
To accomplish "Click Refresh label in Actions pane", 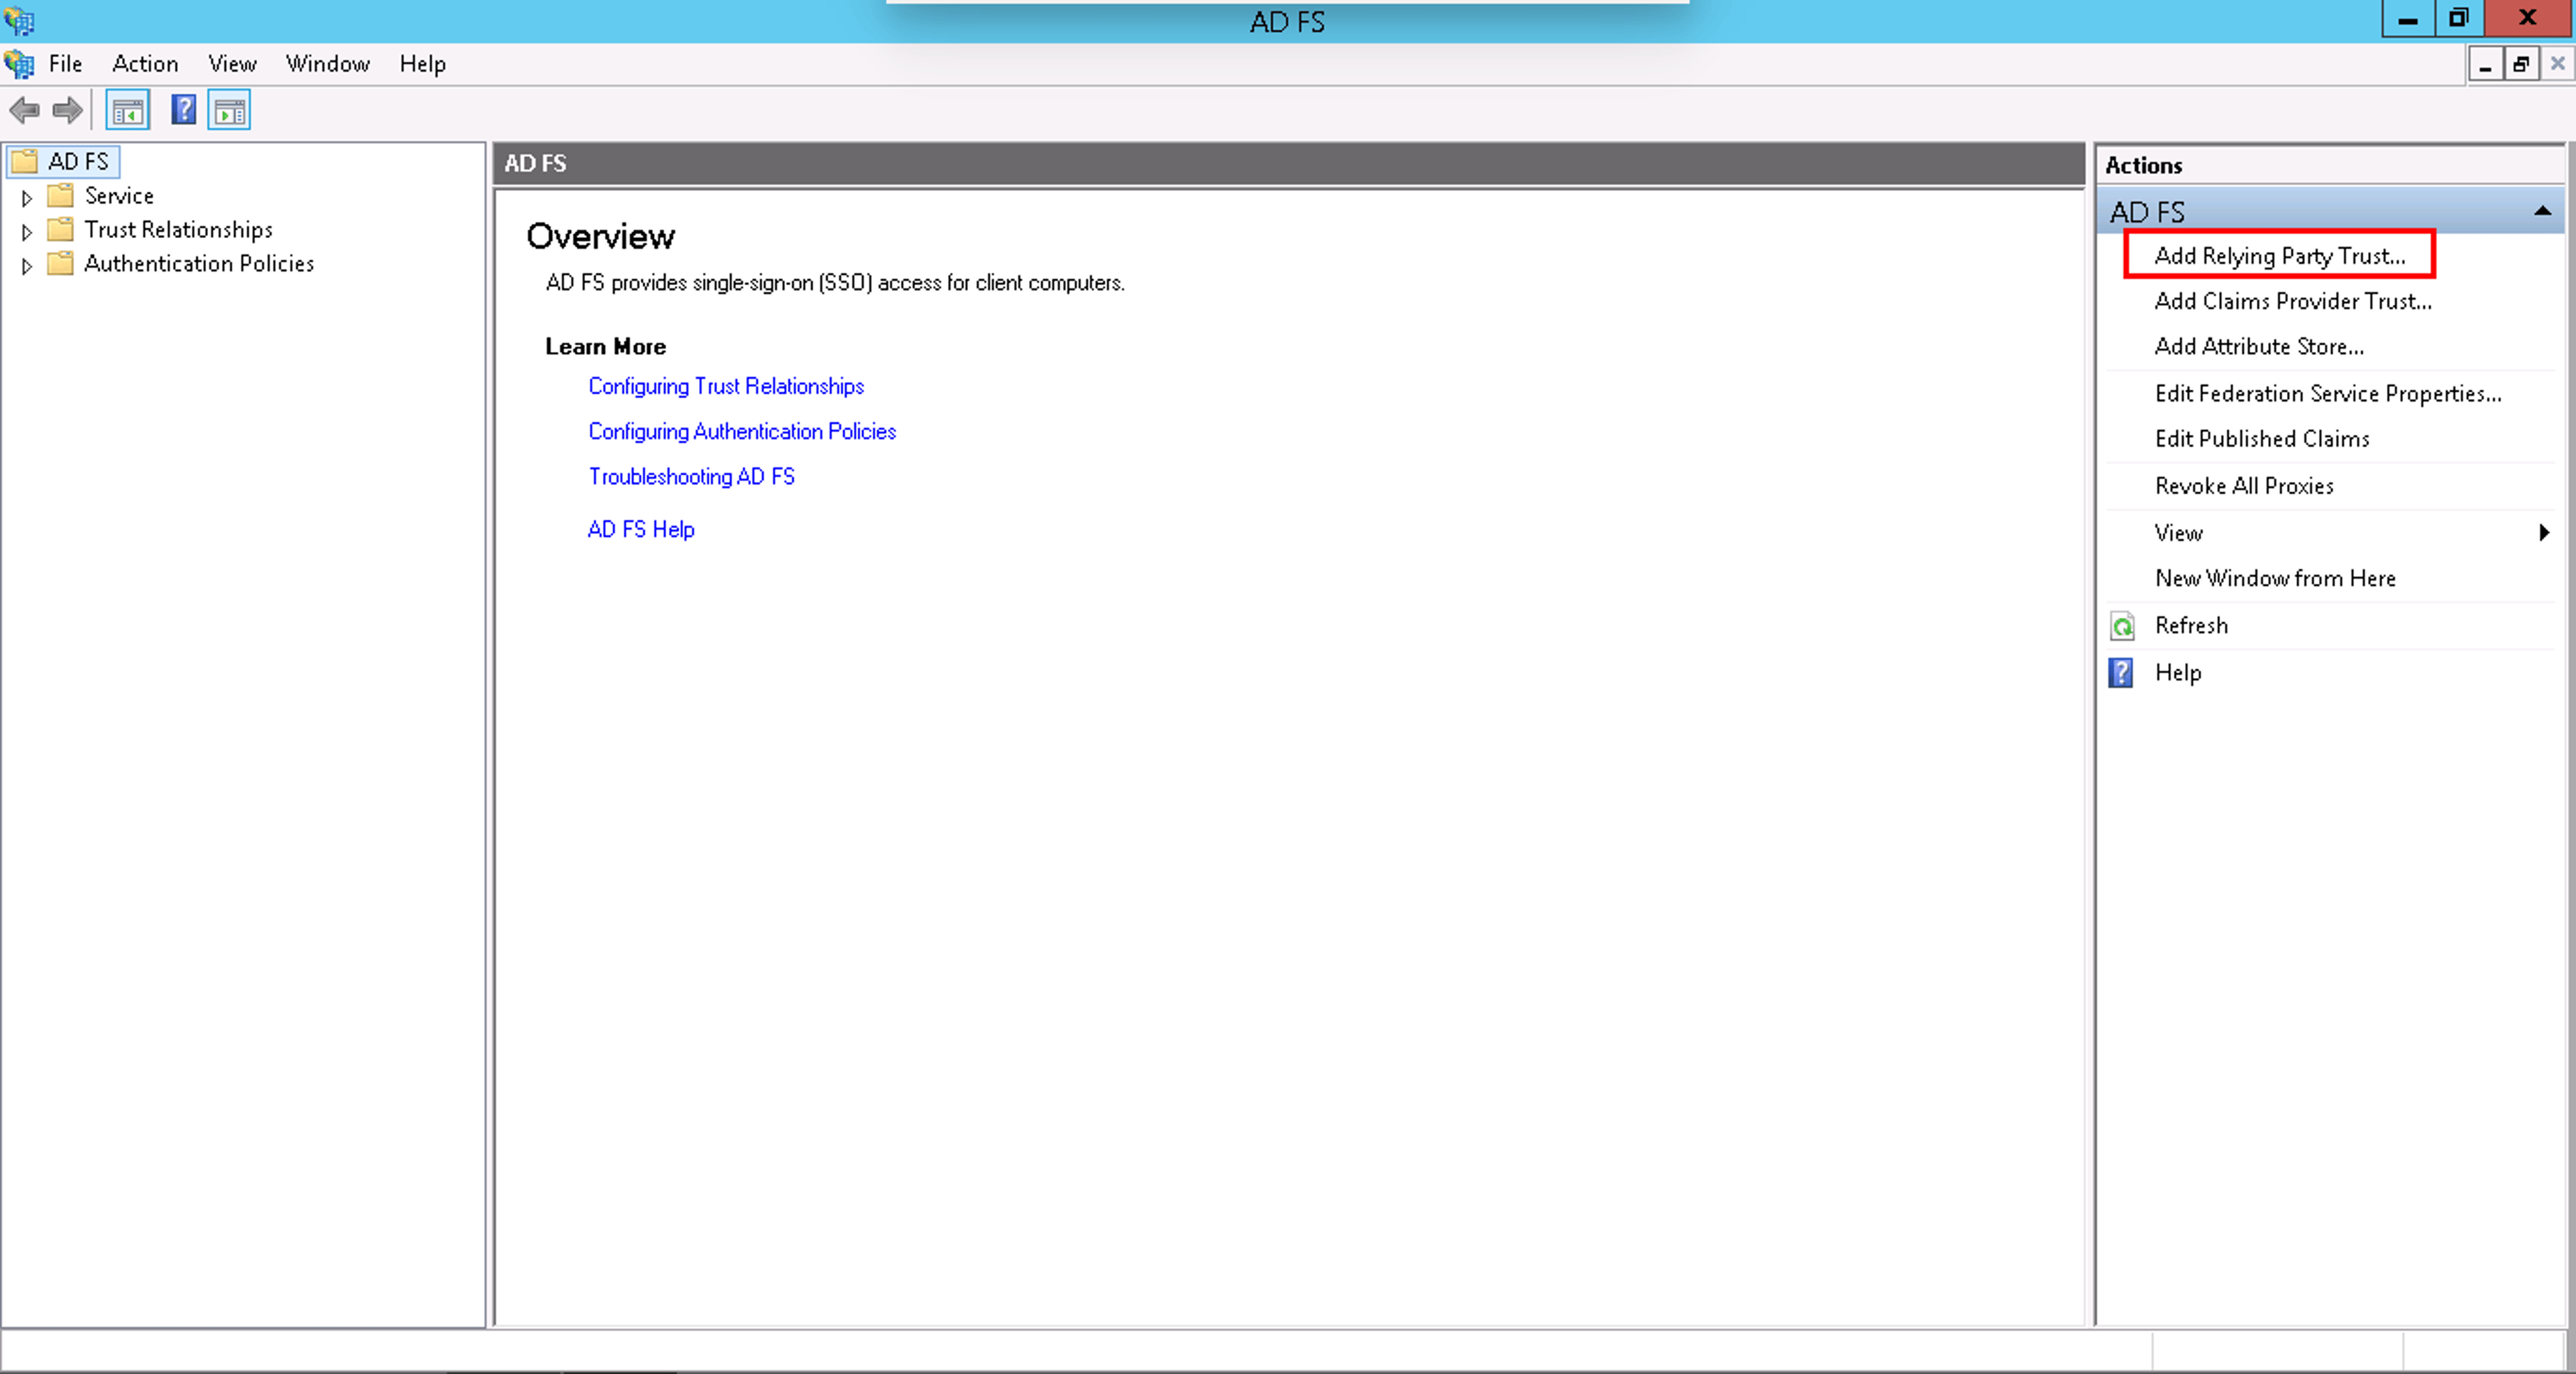I will click(x=2191, y=626).
